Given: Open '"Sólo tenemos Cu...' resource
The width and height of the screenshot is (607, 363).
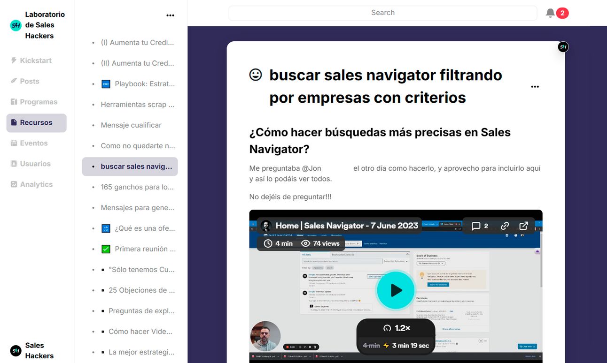Looking at the screenshot, I should pyautogui.click(x=141, y=270).
